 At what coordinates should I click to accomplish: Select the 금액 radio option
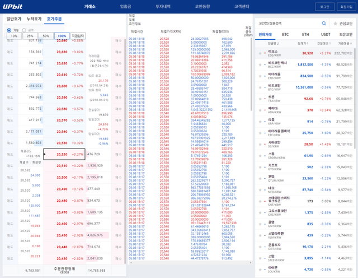pos(24,30)
